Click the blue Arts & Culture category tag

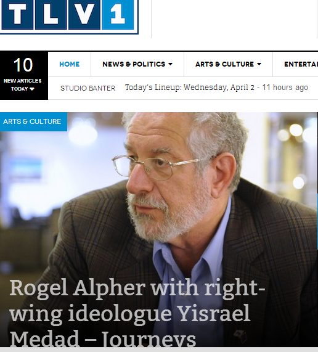click(33, 121)
